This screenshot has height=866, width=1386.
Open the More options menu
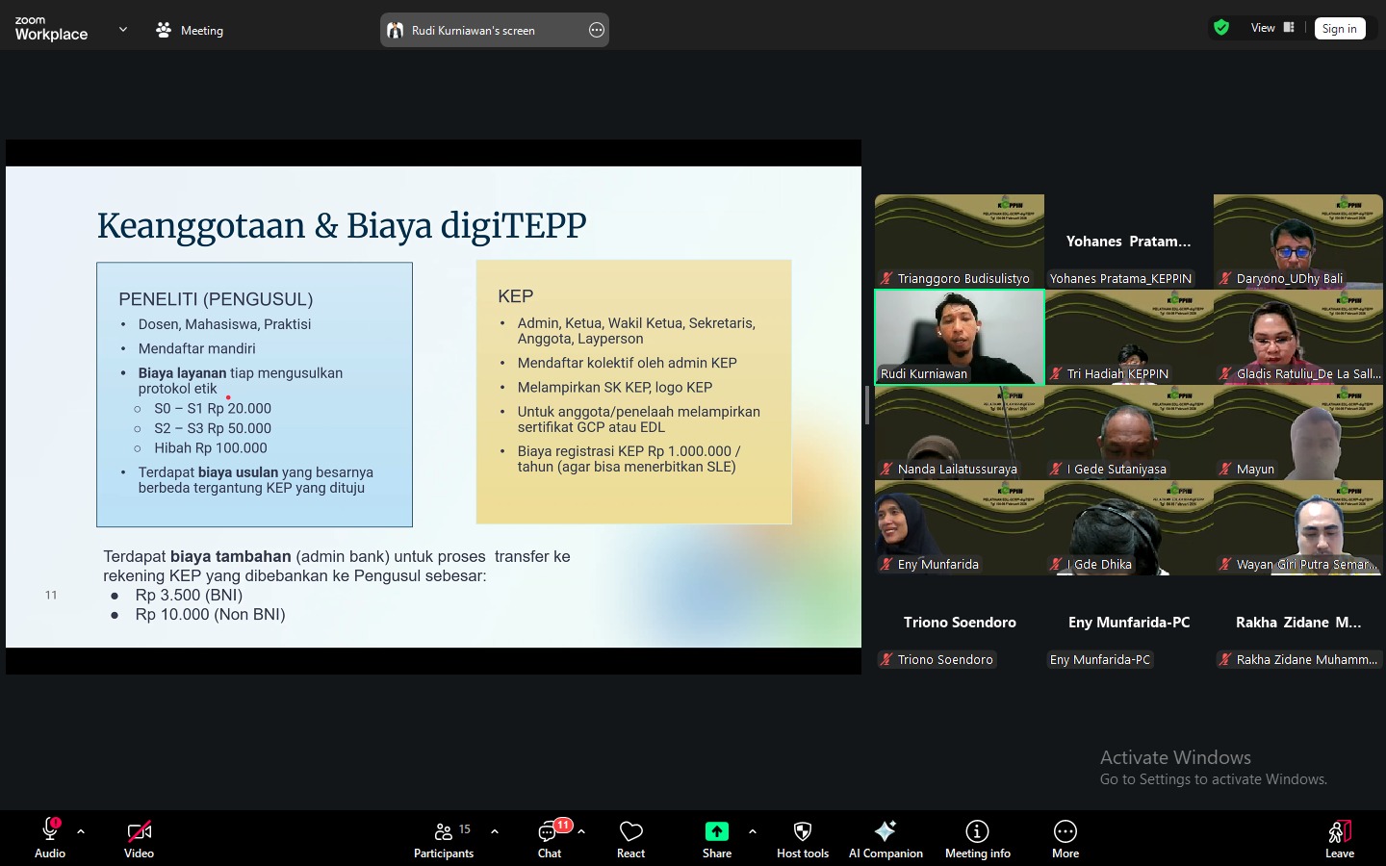1065,838
